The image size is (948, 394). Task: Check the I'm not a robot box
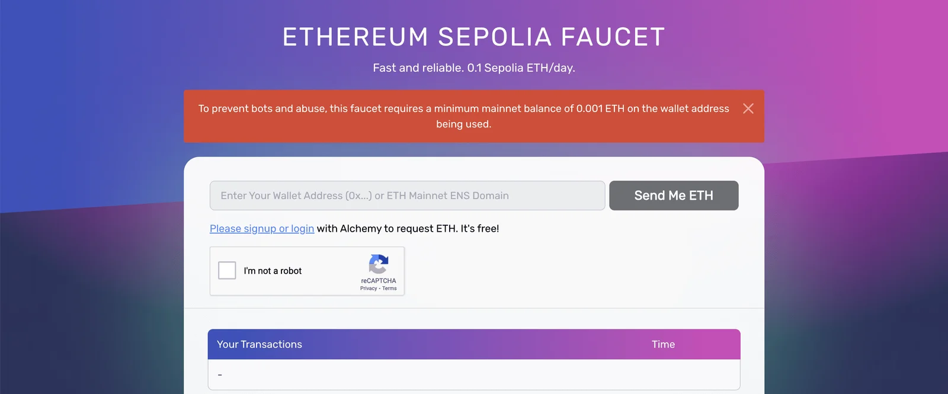[227, 270]
